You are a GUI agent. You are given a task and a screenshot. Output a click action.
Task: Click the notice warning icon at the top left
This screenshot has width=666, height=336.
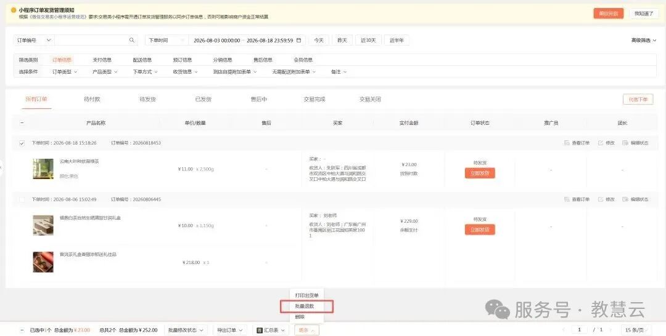coord(14,10)
